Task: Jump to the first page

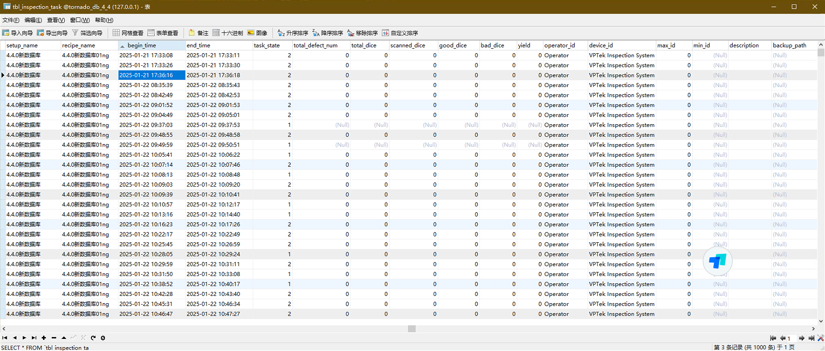Action: click(773, 338)
